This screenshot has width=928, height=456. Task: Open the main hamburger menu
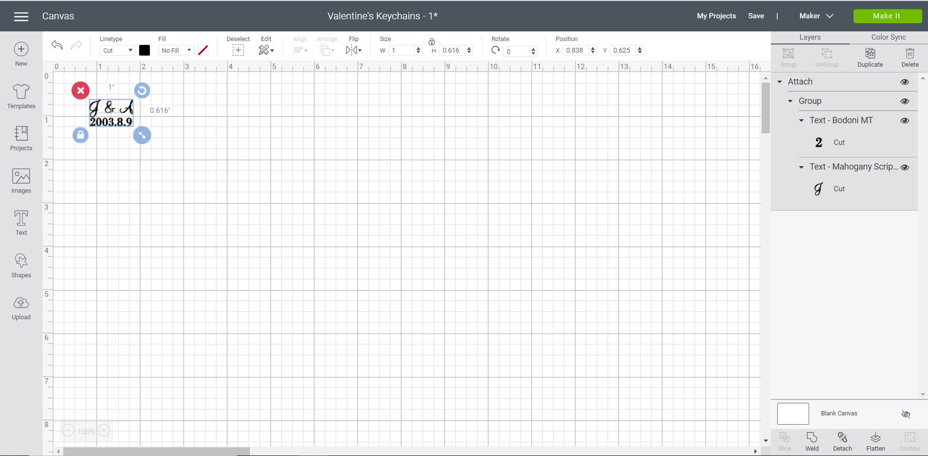click(x=21, y=16)
